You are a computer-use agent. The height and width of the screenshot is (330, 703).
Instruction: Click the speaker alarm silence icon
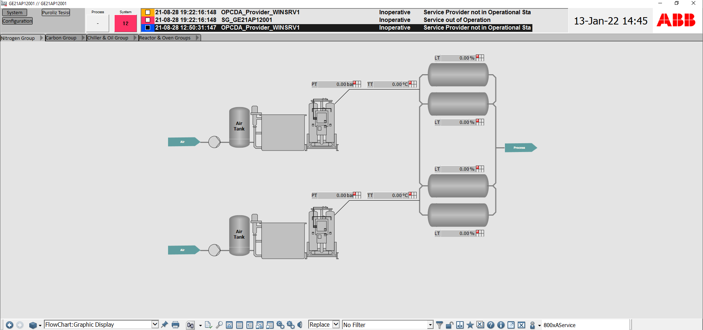point(300,325)
